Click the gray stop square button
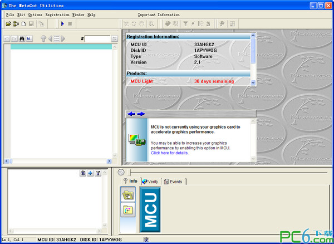The width and height of the screenshot is (334, 244). pyautogui.click(x=70, y=24)
